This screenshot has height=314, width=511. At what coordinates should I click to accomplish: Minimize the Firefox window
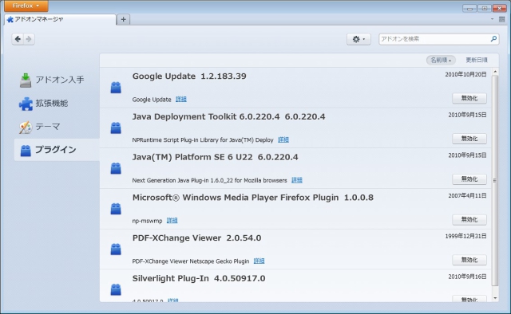coord(469,9)
